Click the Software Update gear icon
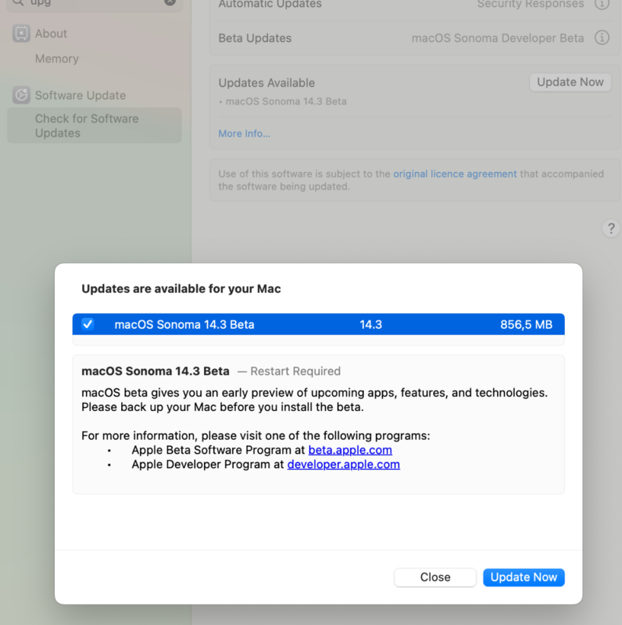The height and width of the screenshot is (625, 622). click(x=21, y=95)
